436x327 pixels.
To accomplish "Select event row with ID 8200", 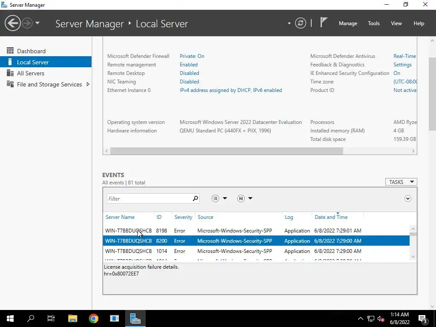I will 256,241.
